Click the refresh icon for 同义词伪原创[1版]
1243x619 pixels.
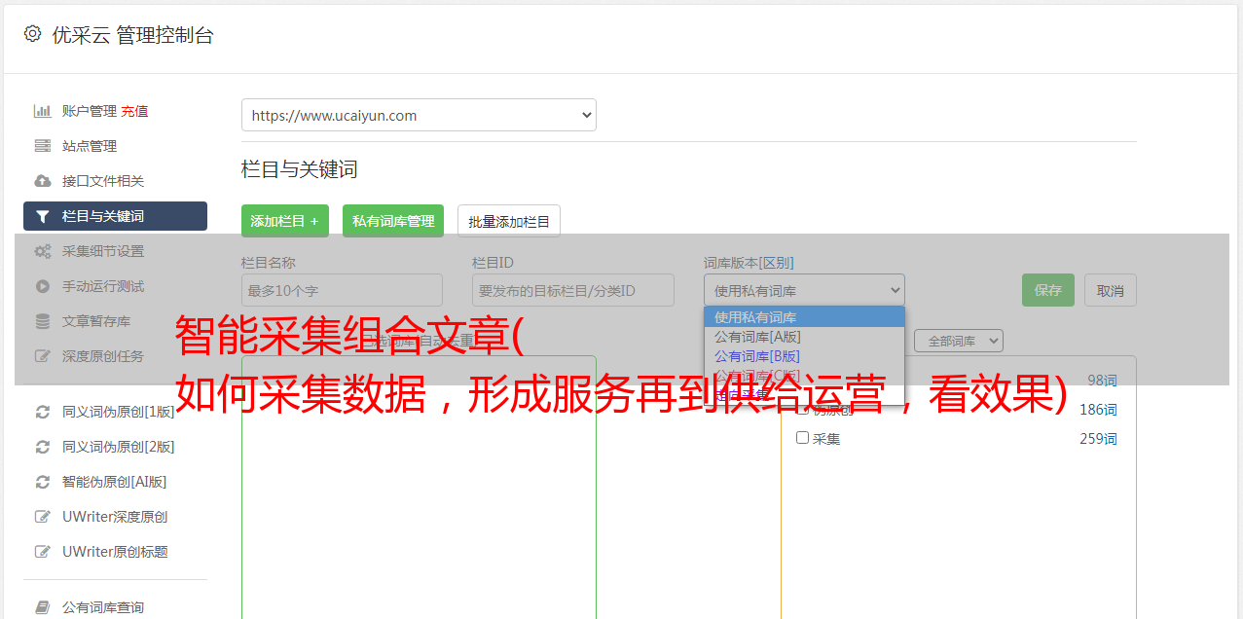pos(43,412)
